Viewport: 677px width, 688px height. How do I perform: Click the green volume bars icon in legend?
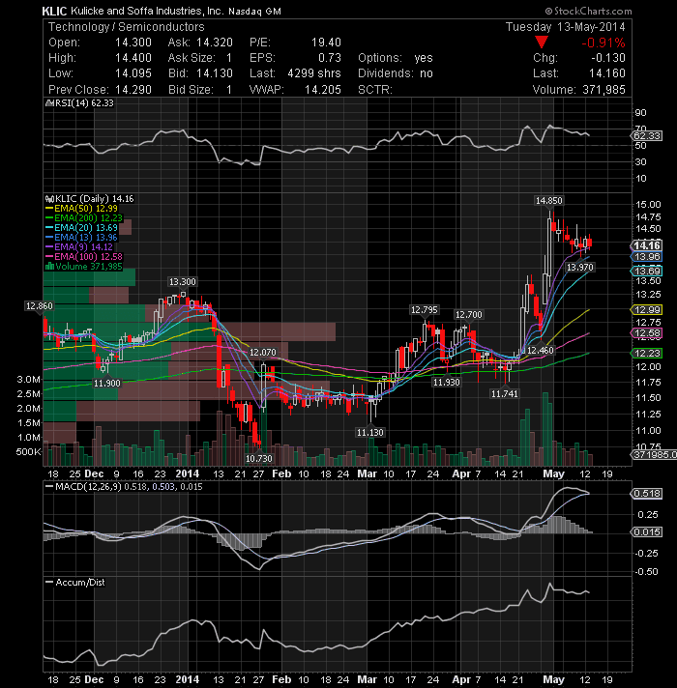pyautogui.click(x=49, y=267)
